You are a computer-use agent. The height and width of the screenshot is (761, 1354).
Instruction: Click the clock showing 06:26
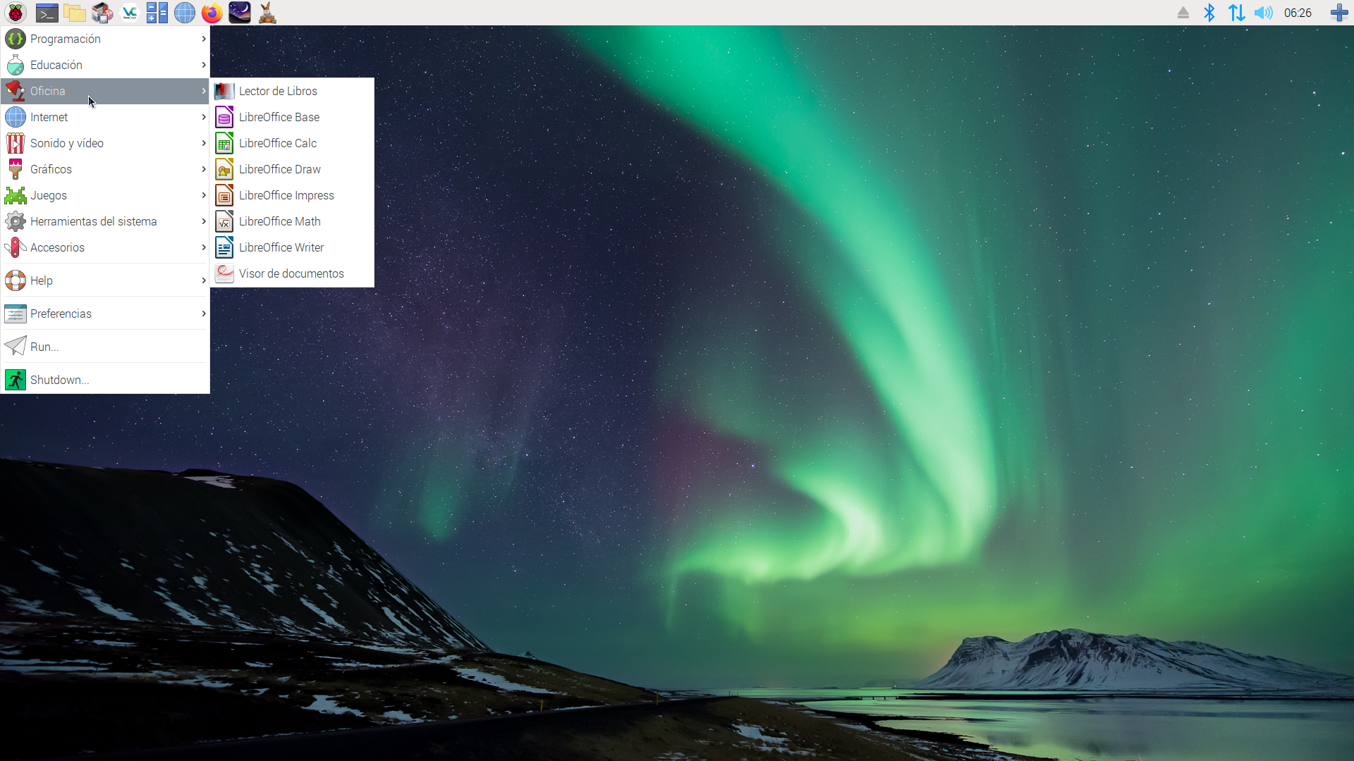coord(1298,13)
